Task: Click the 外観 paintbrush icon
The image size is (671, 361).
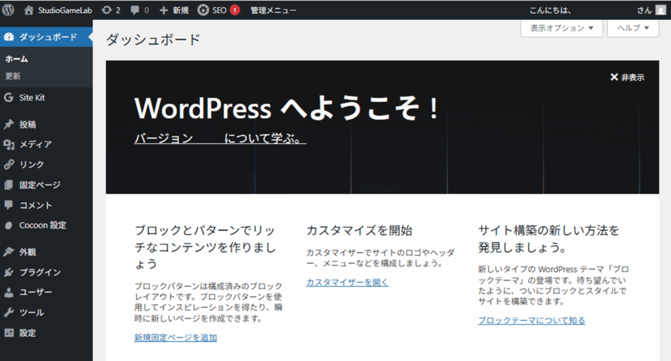Action: pos(9,252)
